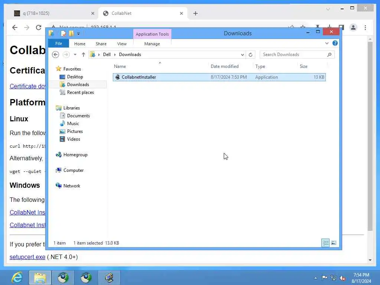This screenshot has height=285, width=380.
Task: Select Computer in navigation pane
Action: 73,170
